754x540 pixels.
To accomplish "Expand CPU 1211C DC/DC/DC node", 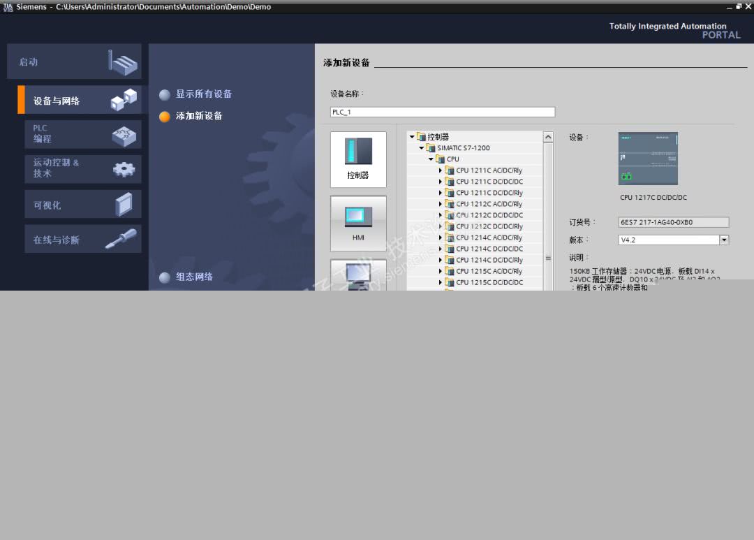I will (440, 182).
